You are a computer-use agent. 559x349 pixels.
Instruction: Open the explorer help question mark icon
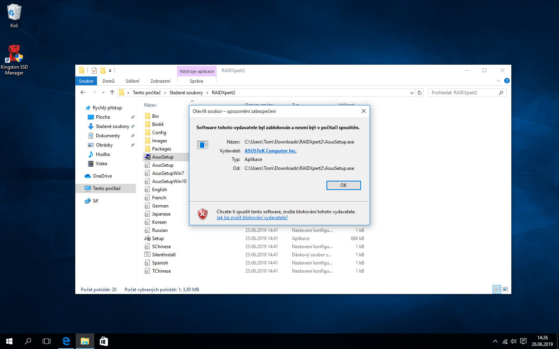pos(507,81)
